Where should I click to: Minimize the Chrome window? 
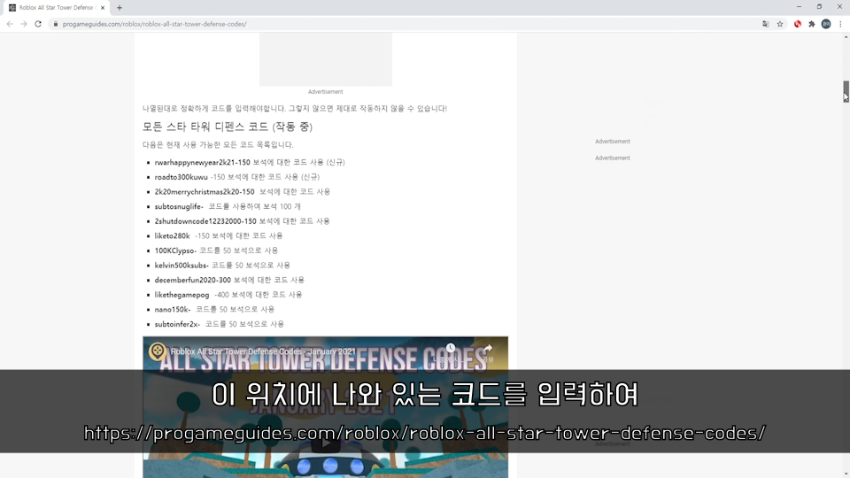(799, 6)
